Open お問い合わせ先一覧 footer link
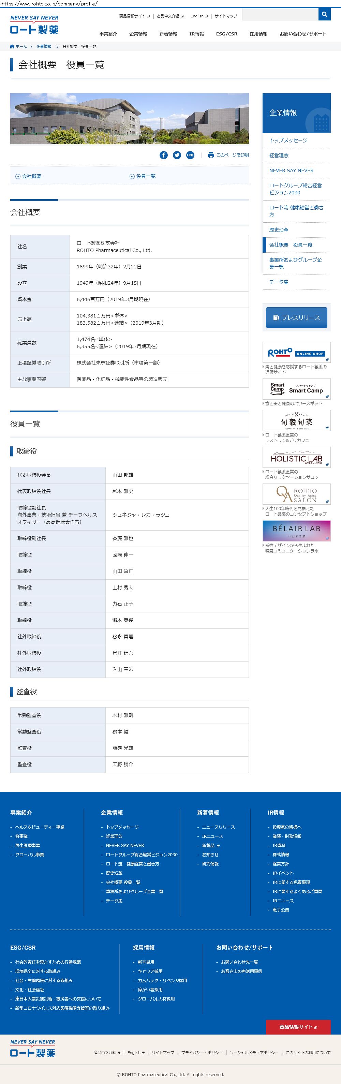Image resolution: width=341 pixels, height=1084 pixels. (x=239, y=962)
